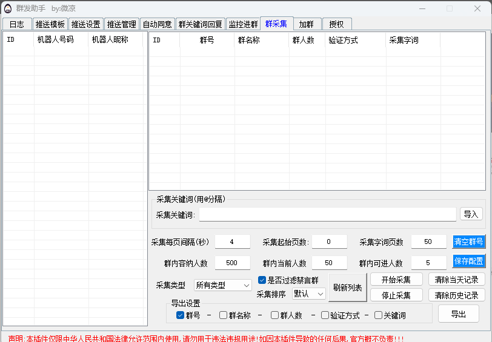Viewport: 492px width, 342px height.
Task: Enable the 验证方式 export checkbox
Action: [325, 315]
